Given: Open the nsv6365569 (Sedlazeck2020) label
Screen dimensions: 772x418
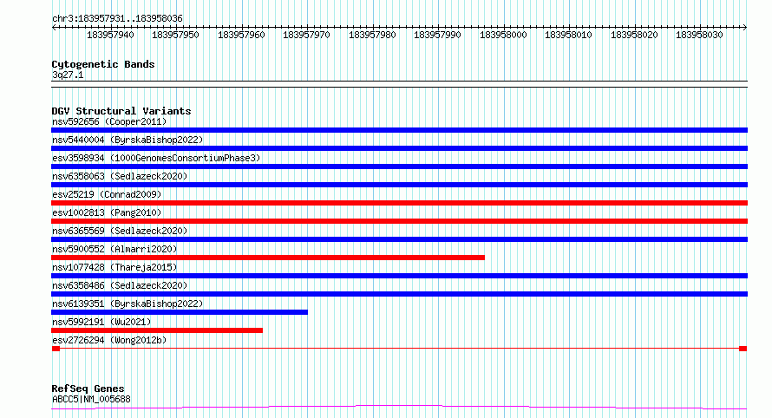Looking at the screenshot, I should [120, 231].
